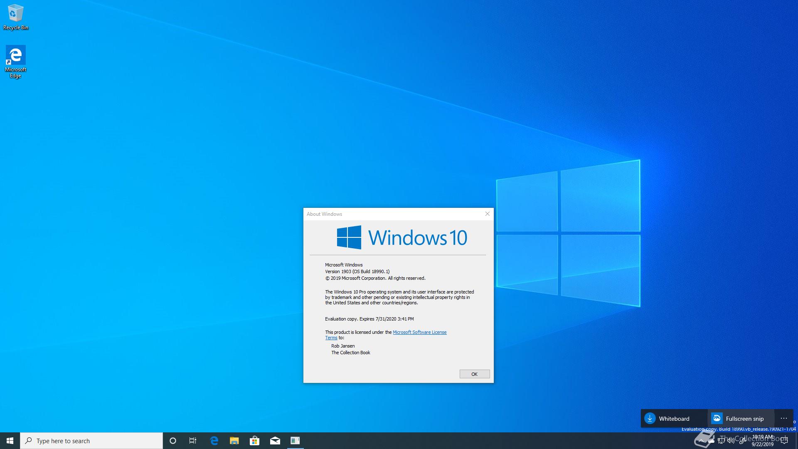Click the magnifier icon in taskbar search
This screenshot has width=798, height=449.
29,441
